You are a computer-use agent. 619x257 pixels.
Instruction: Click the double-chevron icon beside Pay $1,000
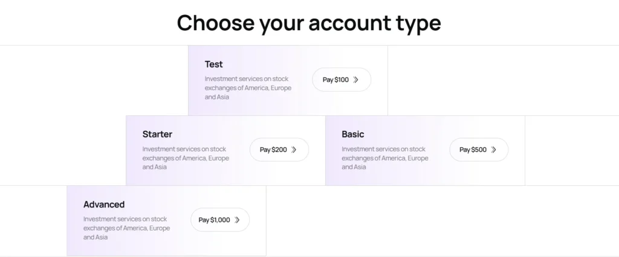237,220
